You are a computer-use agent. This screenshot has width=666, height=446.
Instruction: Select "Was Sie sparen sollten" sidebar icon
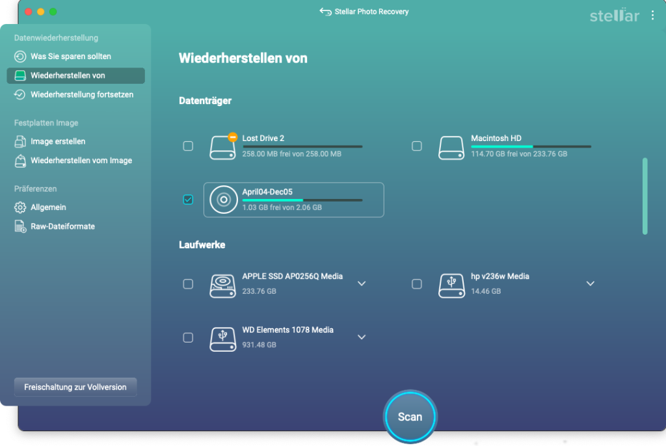tap(20, 57)
